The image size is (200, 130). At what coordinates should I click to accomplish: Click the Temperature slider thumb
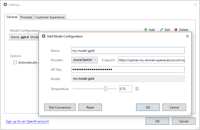(105, 89)
